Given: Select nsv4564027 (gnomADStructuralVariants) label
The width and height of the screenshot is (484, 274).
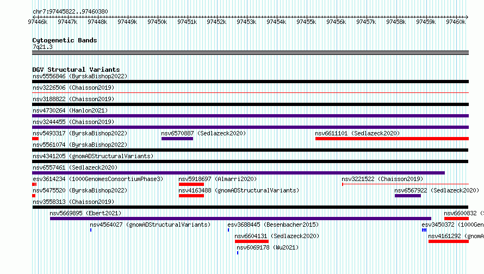Looking at the screenshot, I should click(150, 225).
